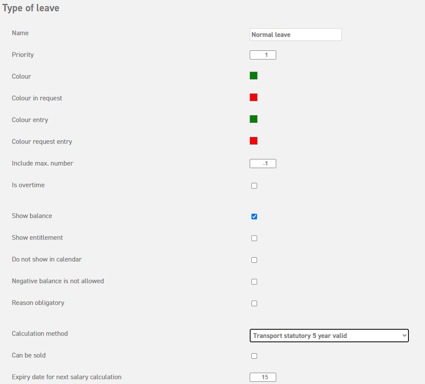
Task: Click the 'Type of leave' heading
Action: tap(31, 8)
